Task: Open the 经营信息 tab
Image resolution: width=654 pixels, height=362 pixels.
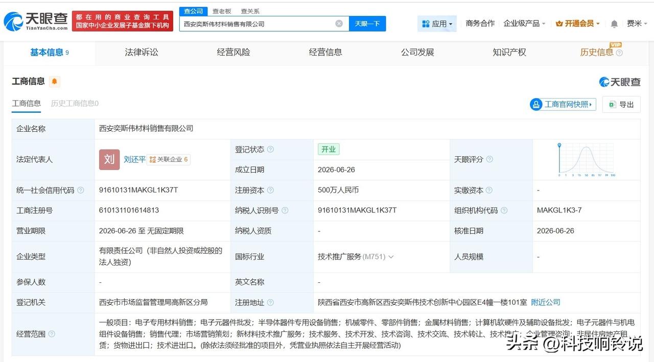Action: pos(325,52)
